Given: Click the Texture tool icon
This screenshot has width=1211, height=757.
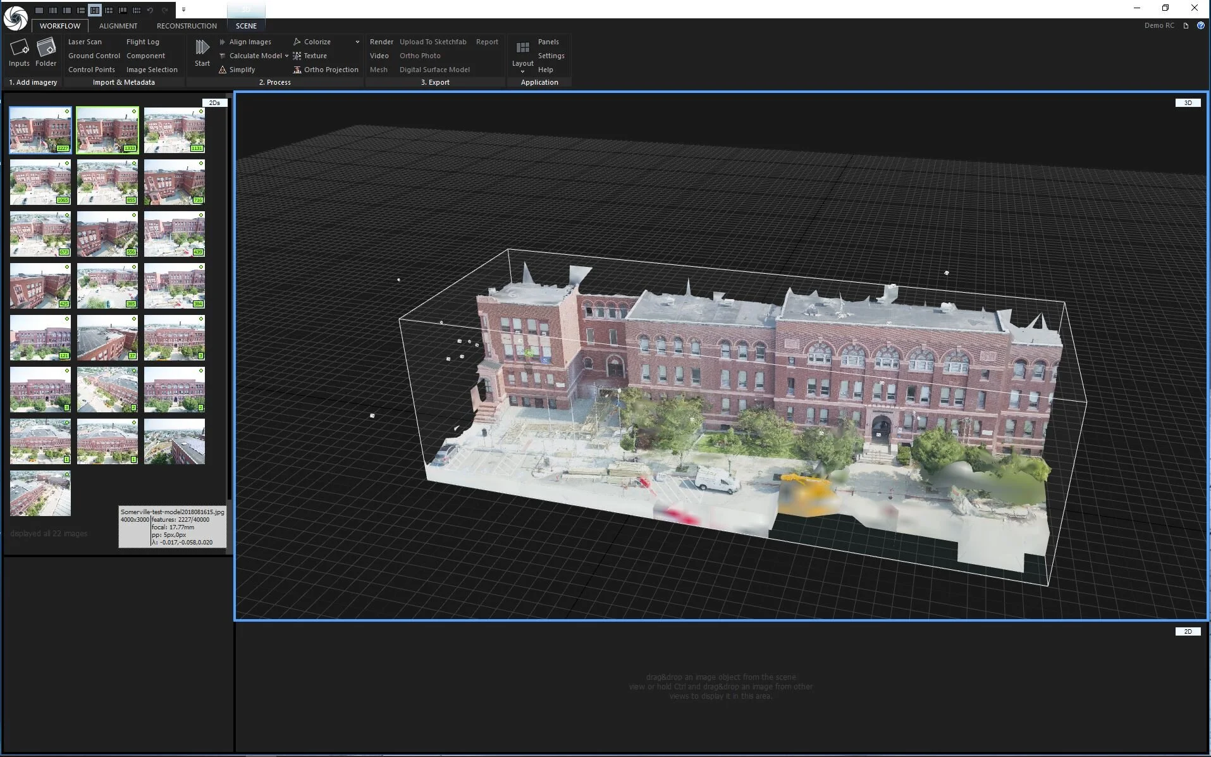Looking at the screenshot, I should 297,56.
